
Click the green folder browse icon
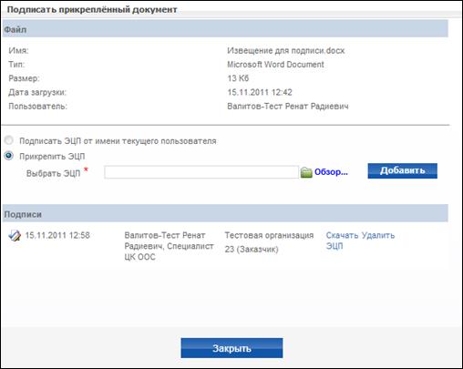[306, 172]
